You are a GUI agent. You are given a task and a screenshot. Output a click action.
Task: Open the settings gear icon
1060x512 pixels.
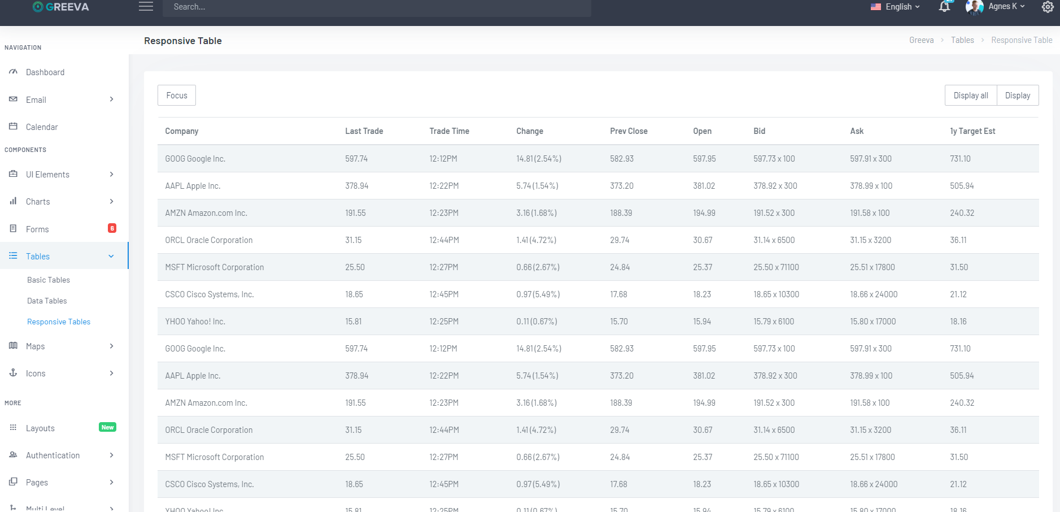pyautogui.click(x=1048, y=7)
